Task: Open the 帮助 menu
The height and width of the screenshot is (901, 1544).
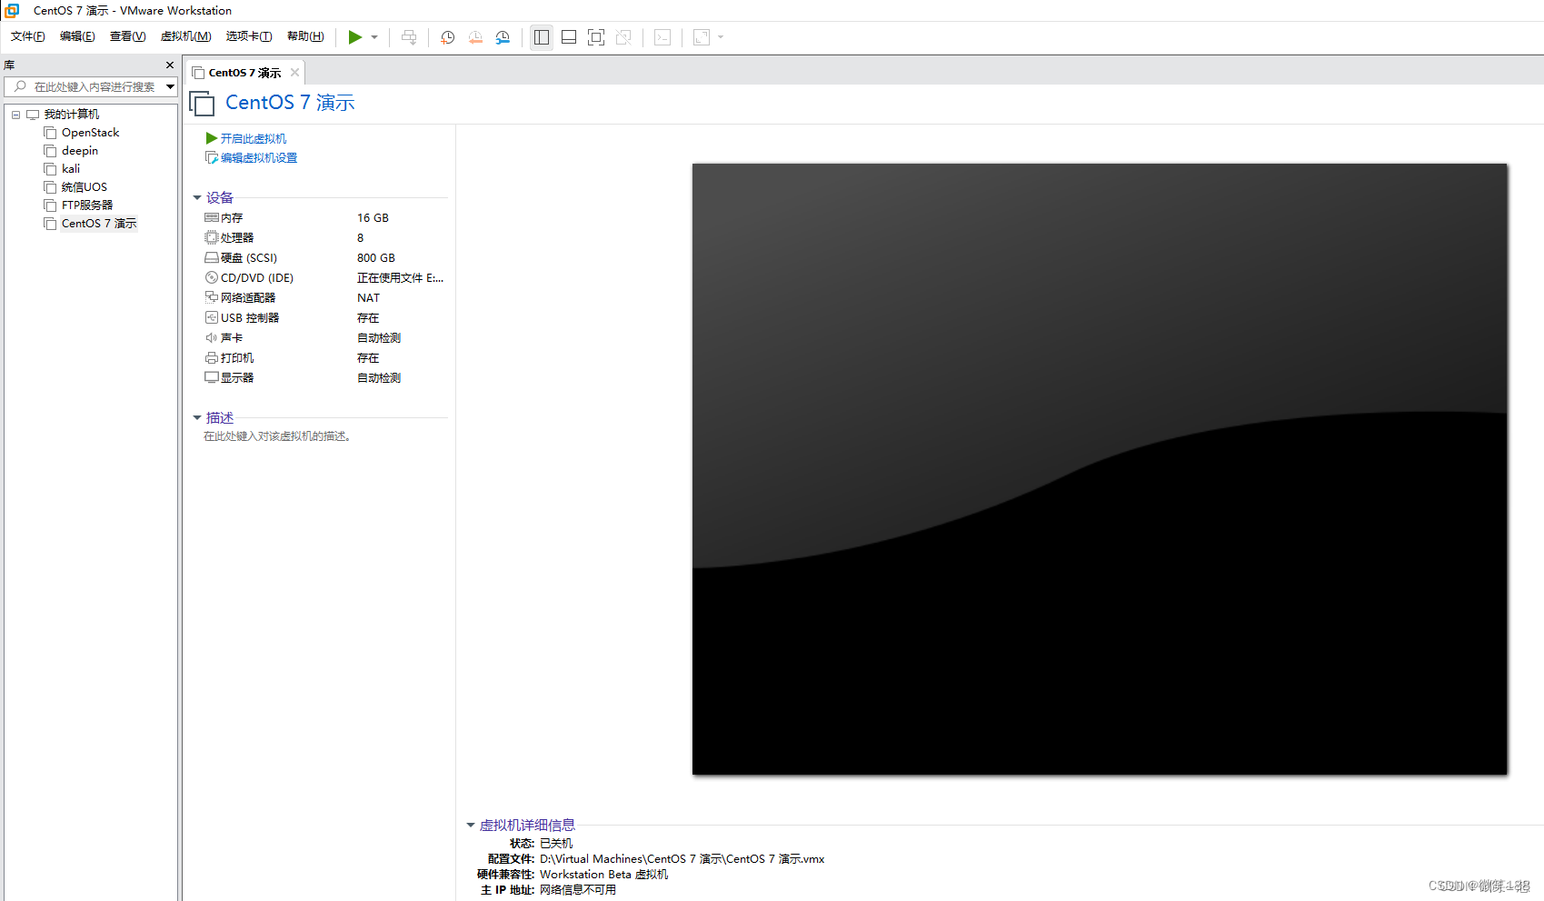Action: [x=305, y=36]
